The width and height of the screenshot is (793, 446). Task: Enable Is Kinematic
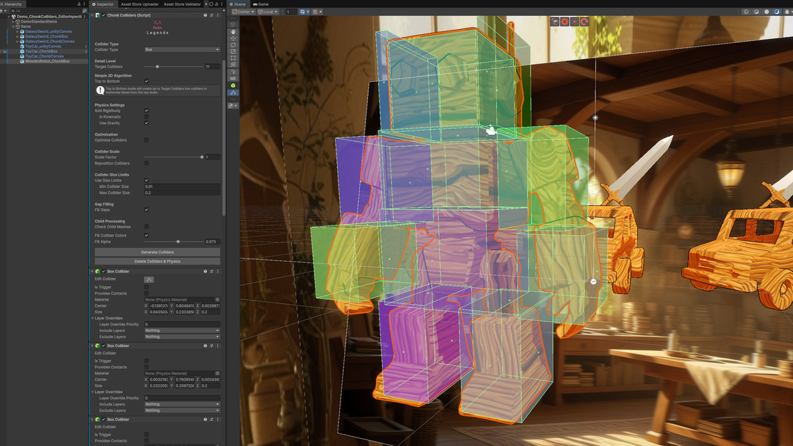coord(146,117)
